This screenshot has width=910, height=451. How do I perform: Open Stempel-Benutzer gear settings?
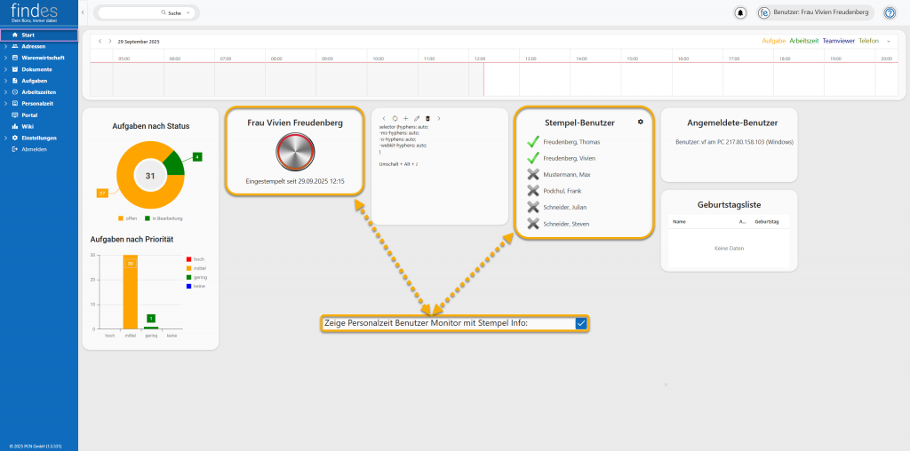640,122
